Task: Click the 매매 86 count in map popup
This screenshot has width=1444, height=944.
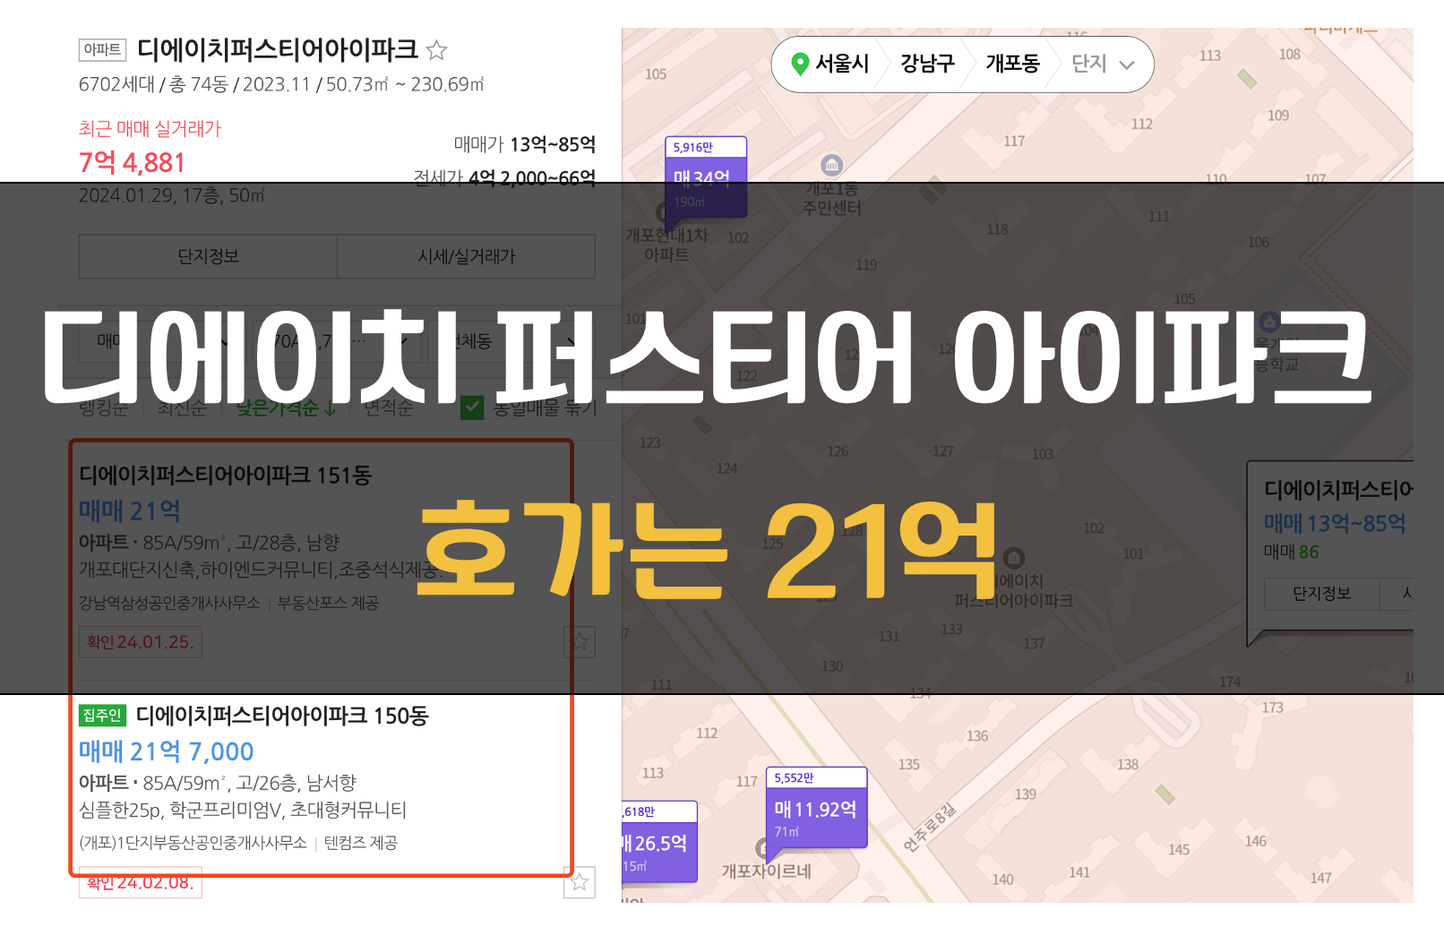Action: point(1291,552)
